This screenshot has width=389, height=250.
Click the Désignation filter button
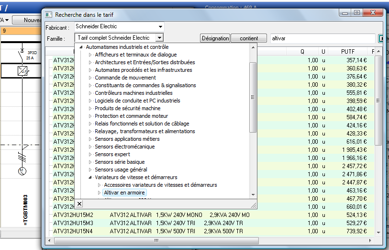coord(215,38)
